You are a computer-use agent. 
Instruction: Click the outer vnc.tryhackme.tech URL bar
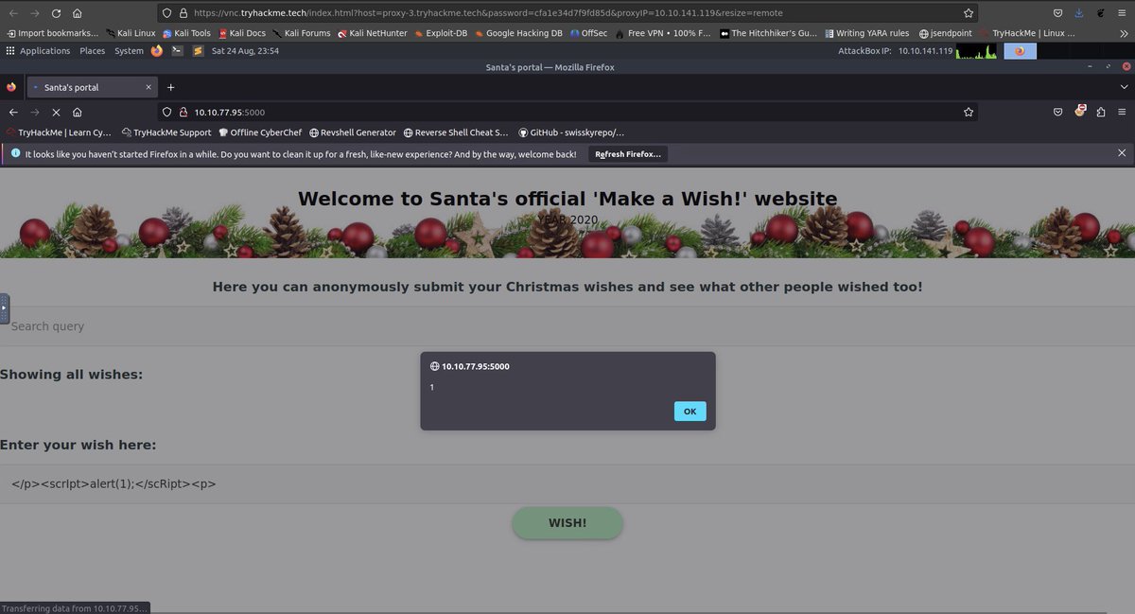[567, 13]
